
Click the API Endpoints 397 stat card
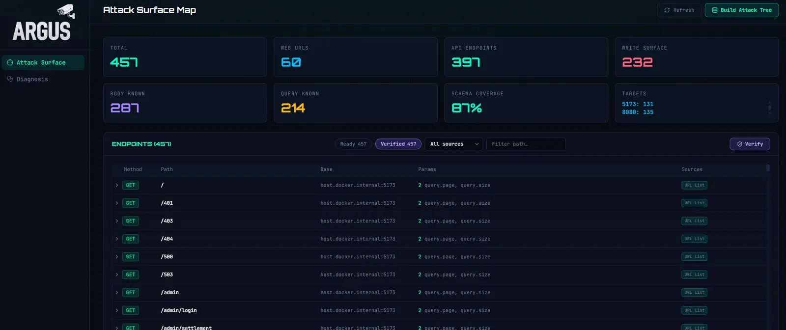pos(526,57)
